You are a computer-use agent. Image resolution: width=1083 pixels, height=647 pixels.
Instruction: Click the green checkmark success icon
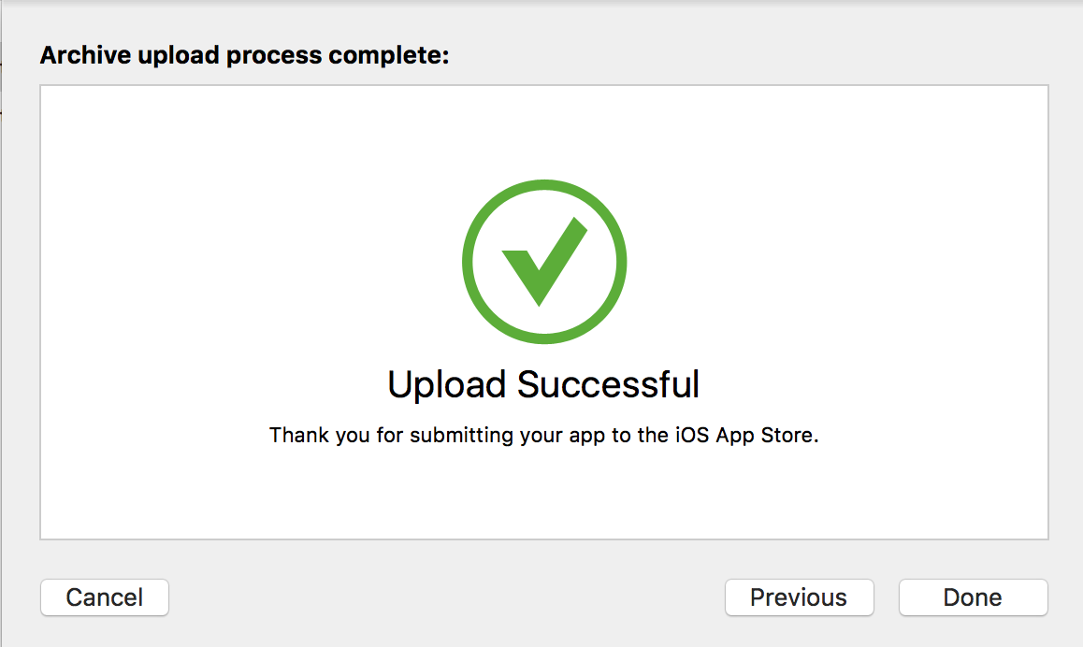[x=544, y=262]
